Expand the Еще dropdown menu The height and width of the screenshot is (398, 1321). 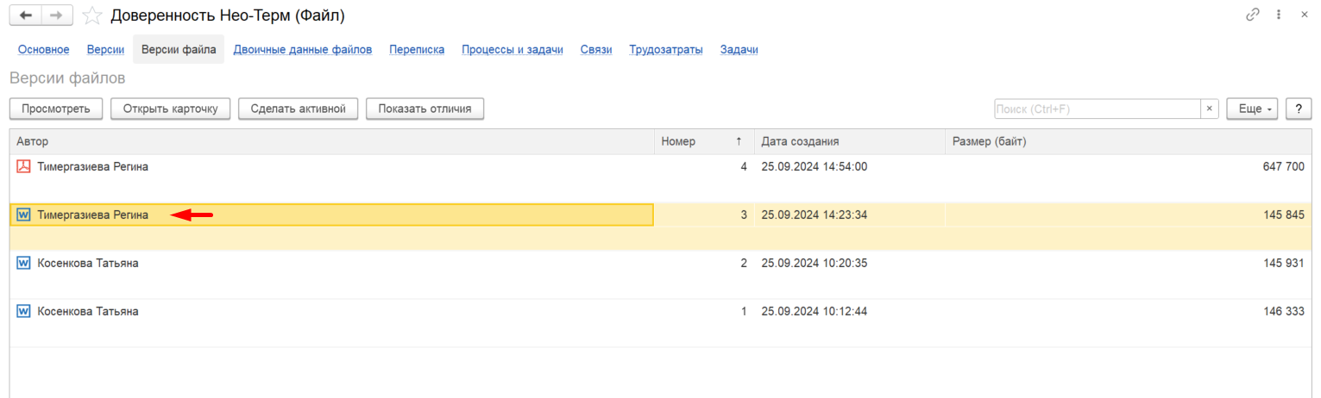pos(1251,109)
